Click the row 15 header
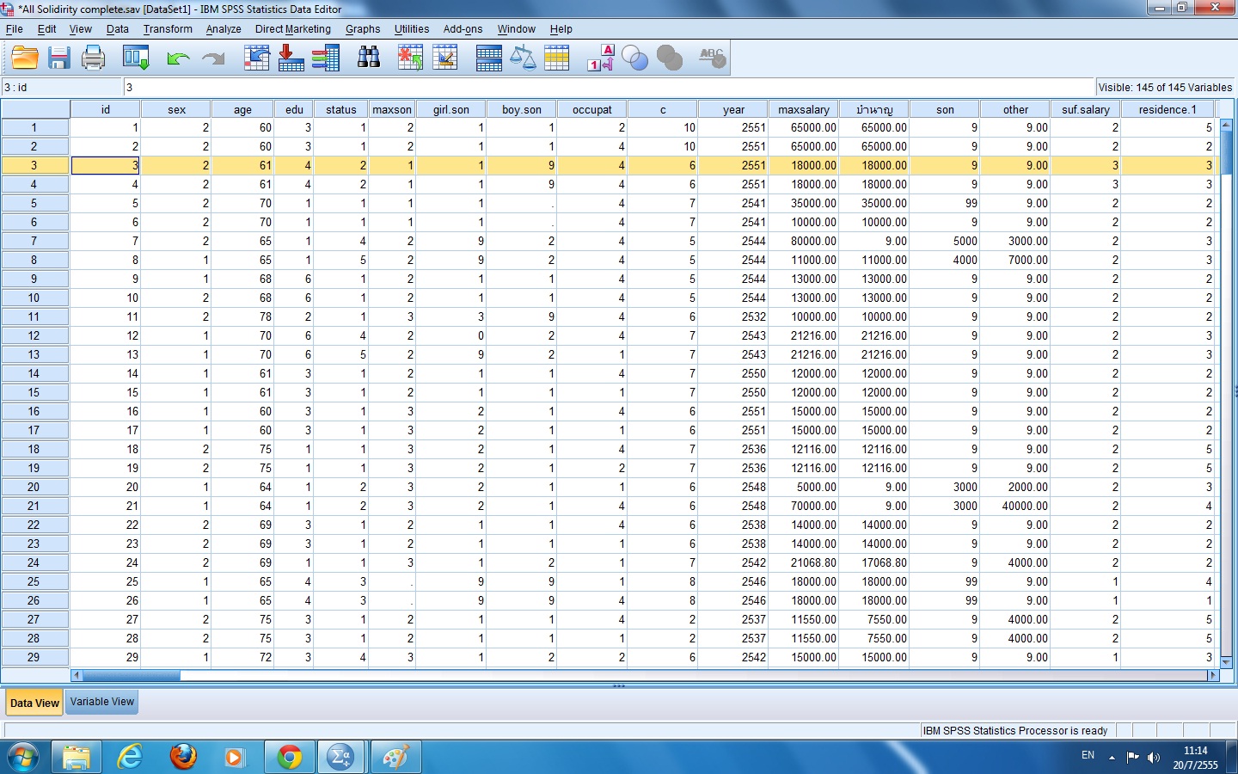Image resolution: width=1238 pixels, height=774 pixels. 34,392
